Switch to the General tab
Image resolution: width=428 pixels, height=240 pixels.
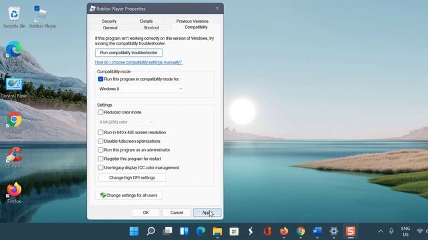pyautogui.click(x=110, y=28)
